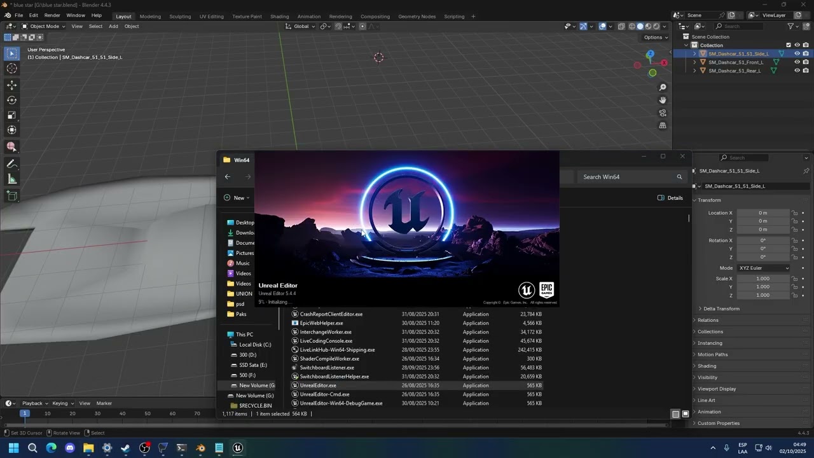814x458 pixels.
Task: Activate the Select Box tool in Blender
Action: point(11,53)
